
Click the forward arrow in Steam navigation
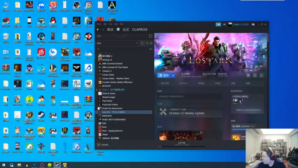(x=103, y=29)
